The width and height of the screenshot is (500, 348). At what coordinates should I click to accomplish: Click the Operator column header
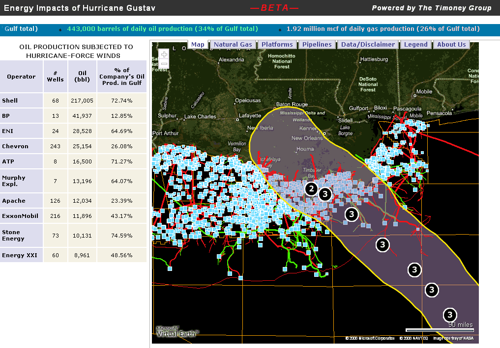tap(21, 77)
